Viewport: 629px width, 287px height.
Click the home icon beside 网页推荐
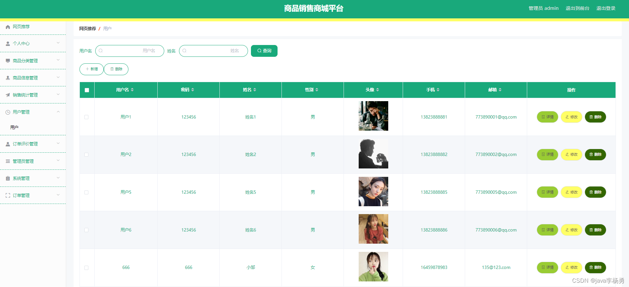click(8, 27)
